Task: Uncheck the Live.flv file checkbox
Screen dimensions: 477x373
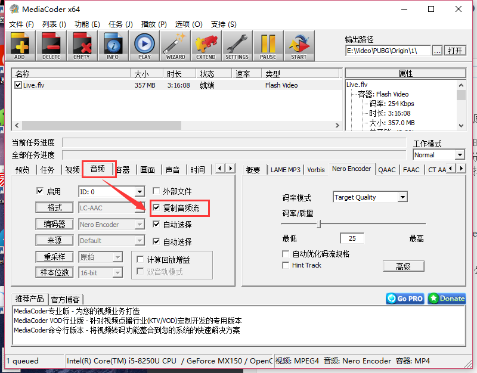Action: pos(18,85)
